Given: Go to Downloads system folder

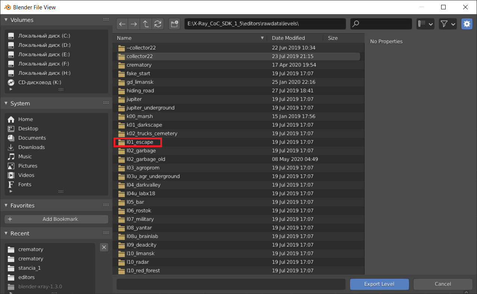Looking at the screenshot, I should 56,147.
